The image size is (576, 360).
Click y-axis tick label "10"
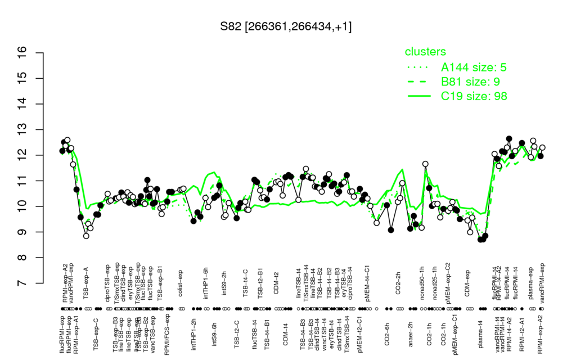(22, 206)
